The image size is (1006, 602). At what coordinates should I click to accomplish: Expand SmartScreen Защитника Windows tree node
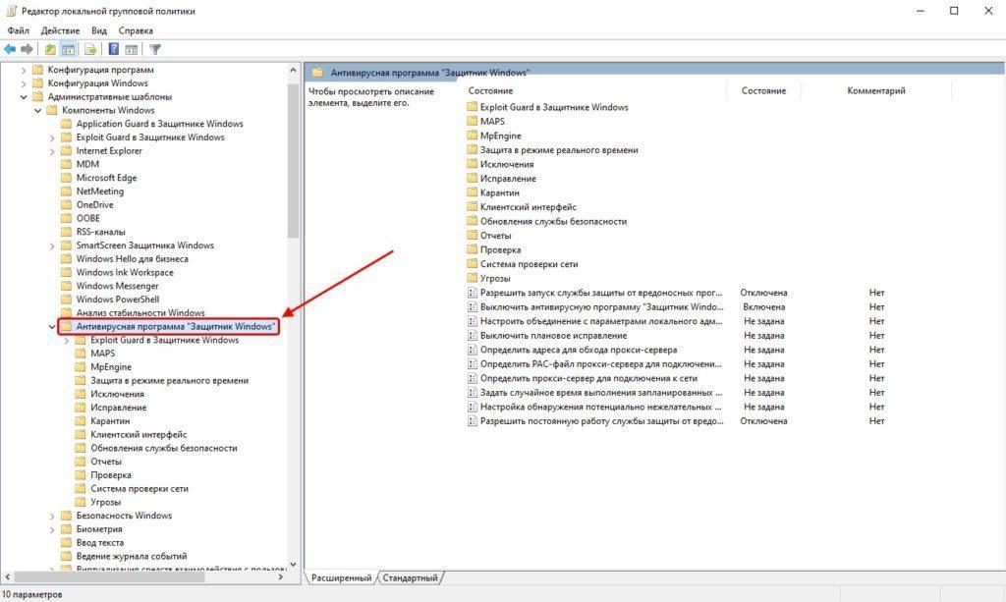pyautogui.click(x=52, y=246)
